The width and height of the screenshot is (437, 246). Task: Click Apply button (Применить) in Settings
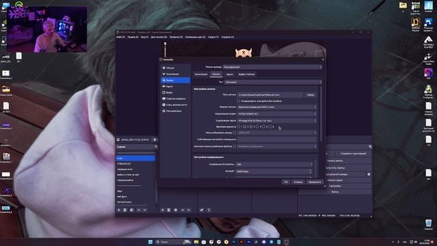(x=315, y=182)
